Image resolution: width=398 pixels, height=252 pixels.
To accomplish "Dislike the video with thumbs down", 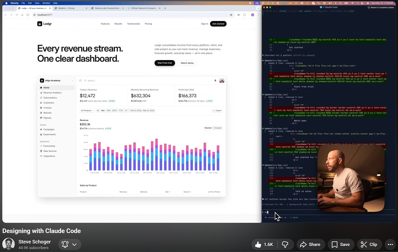I will click(285, 245).
